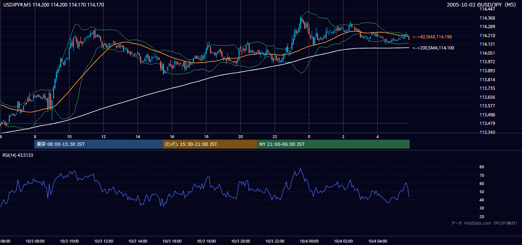Click the 113.735 price axis label
The image size is (522, 245).
[487, 88]
